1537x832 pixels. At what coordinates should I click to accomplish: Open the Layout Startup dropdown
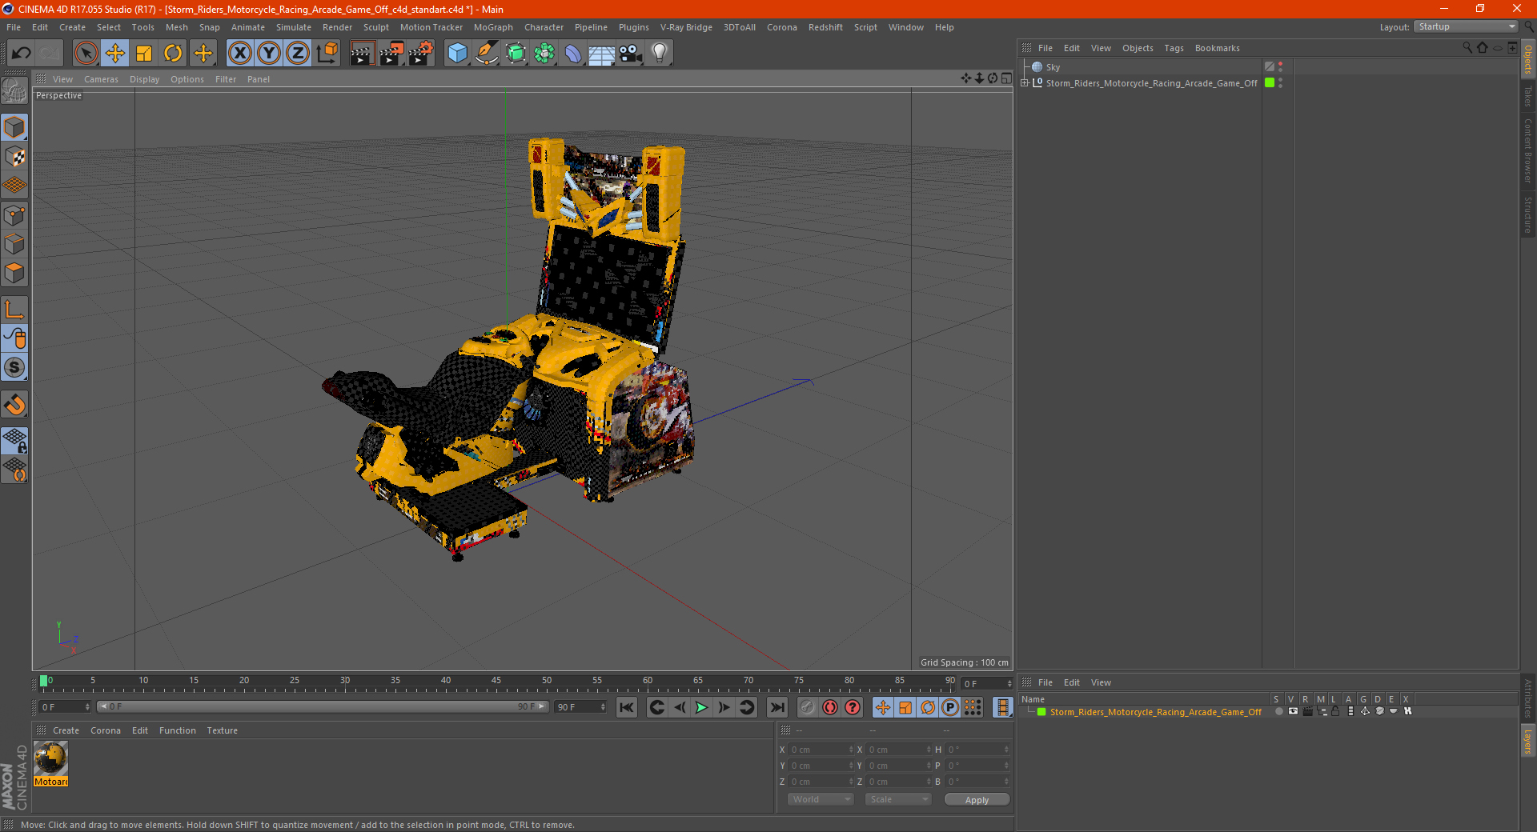(1466, 26)
